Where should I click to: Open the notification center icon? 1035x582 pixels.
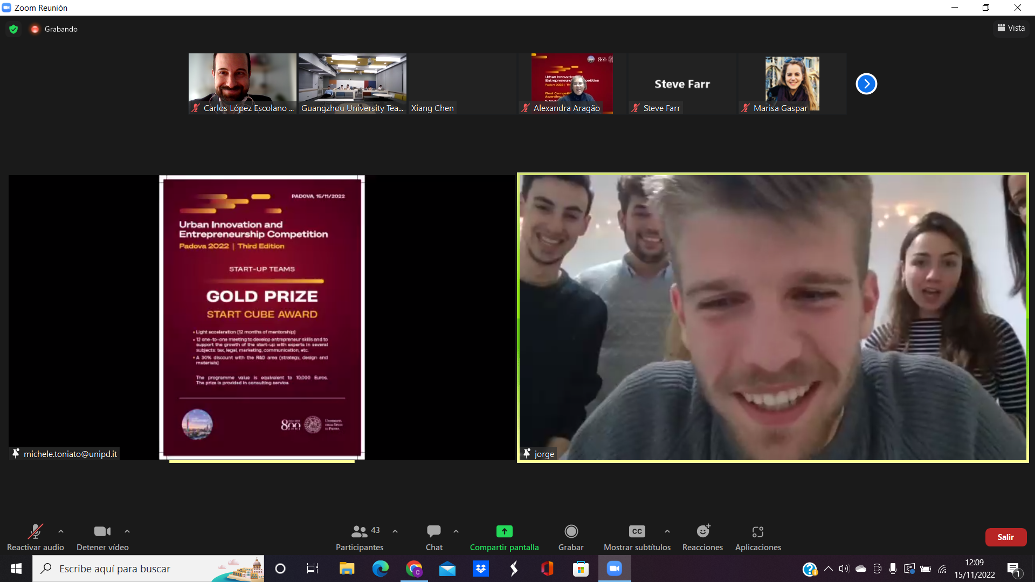[x=1013, y=569]
